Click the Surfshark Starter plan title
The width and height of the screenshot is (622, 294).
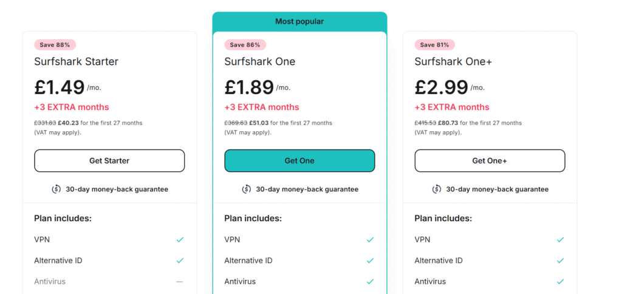coord(77,61)
